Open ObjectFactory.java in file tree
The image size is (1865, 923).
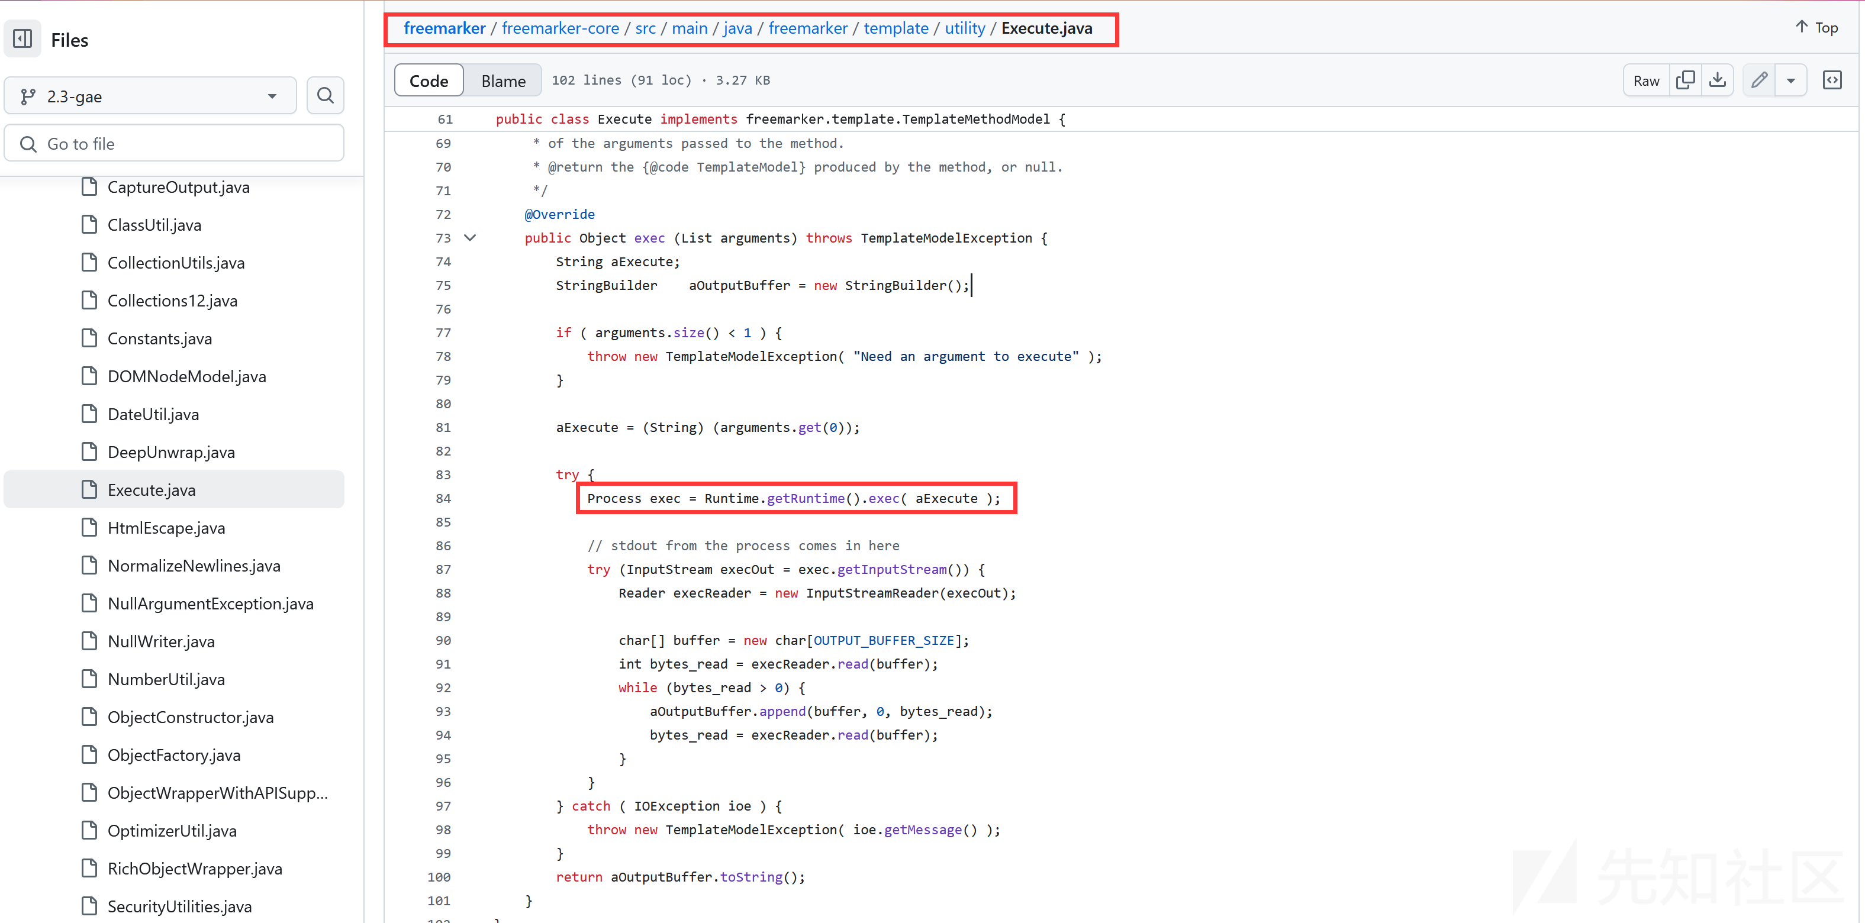click(174, 755)
